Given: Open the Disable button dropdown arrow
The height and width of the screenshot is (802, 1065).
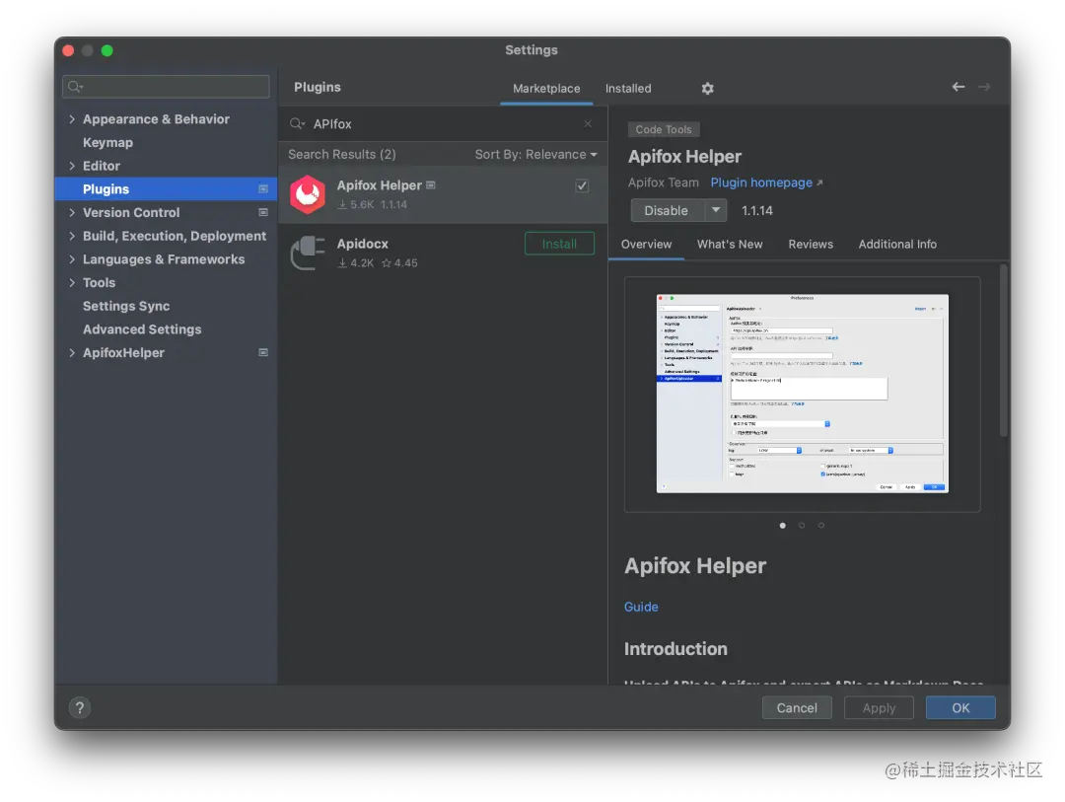Looking at the screenshot, I should coord(715,211).
